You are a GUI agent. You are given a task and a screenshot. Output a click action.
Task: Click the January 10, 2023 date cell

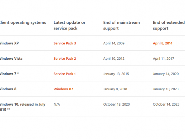click(165, 89)
